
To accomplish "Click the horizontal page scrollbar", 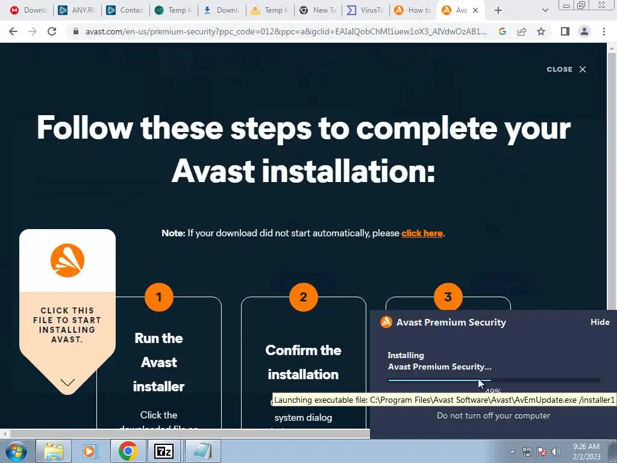I will (x=189, y=433).
